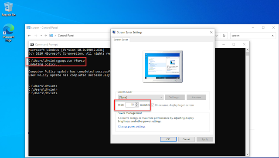The height and width of the screenshot is (158, 279).
Task: Maximize the Control Panel window
Action: click(x=263, y=27)
